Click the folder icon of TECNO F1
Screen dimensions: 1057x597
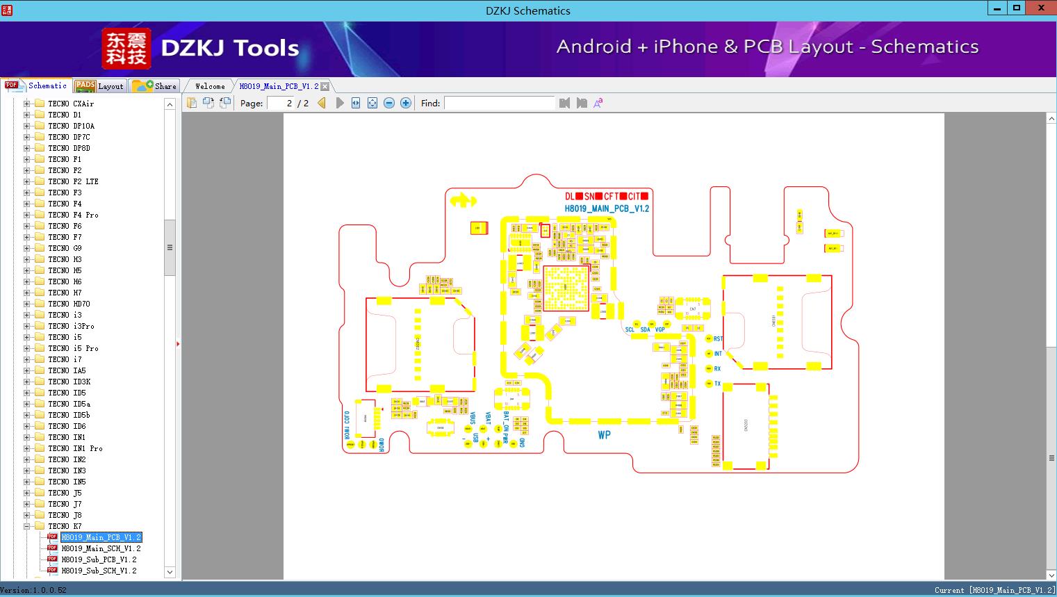40,159
